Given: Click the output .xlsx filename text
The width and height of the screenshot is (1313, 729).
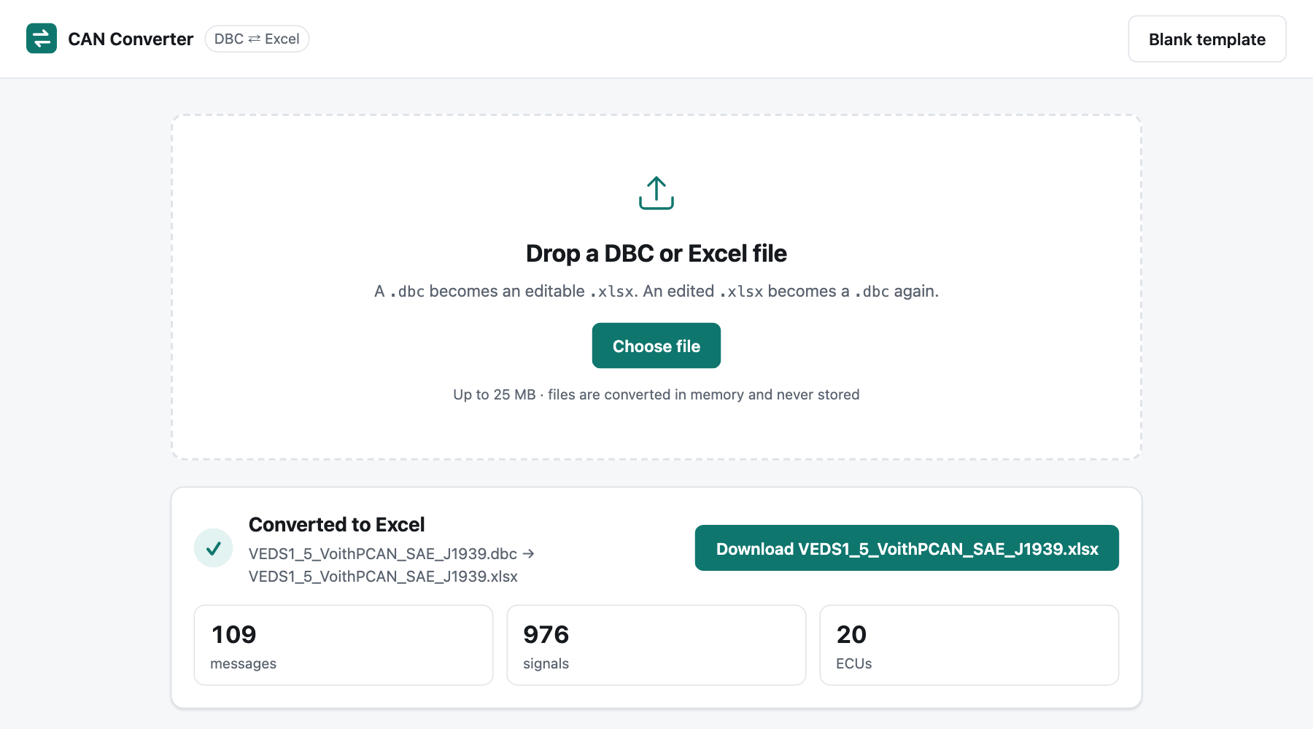Looking at the screenshot, I should click(x=383, y=577).
